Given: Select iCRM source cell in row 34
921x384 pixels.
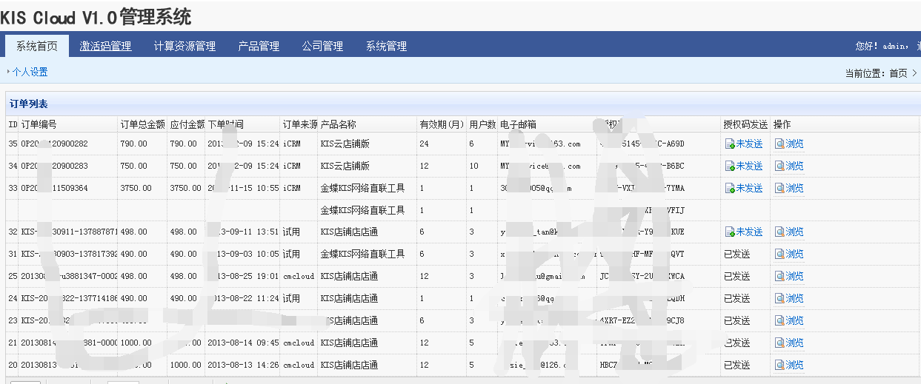Looking at the screenshot, I should [292, 166].
